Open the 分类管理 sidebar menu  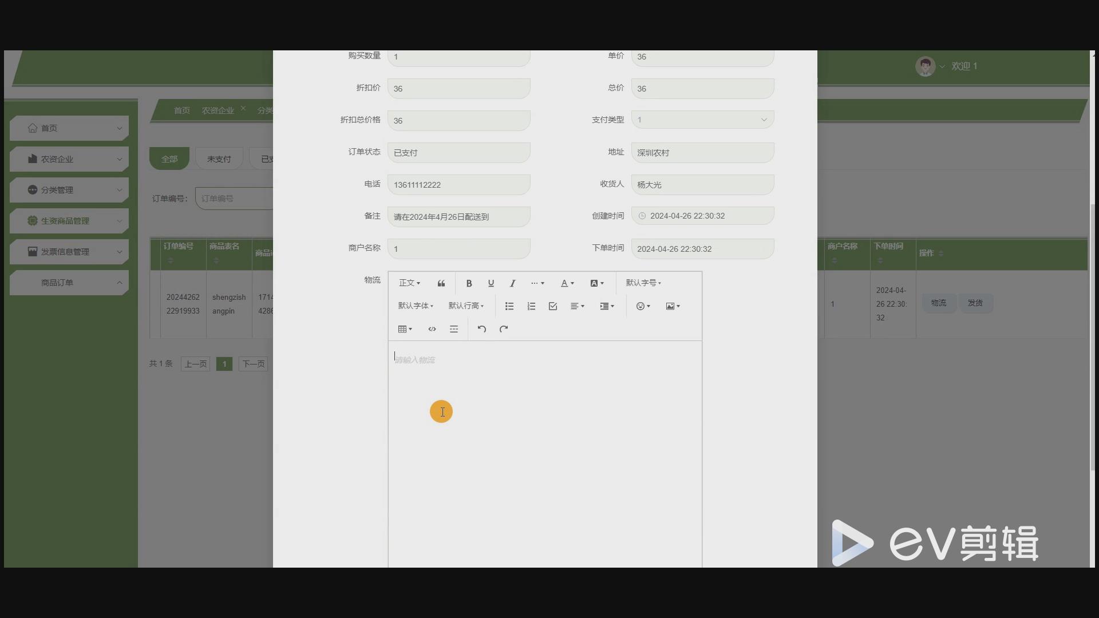69,189
